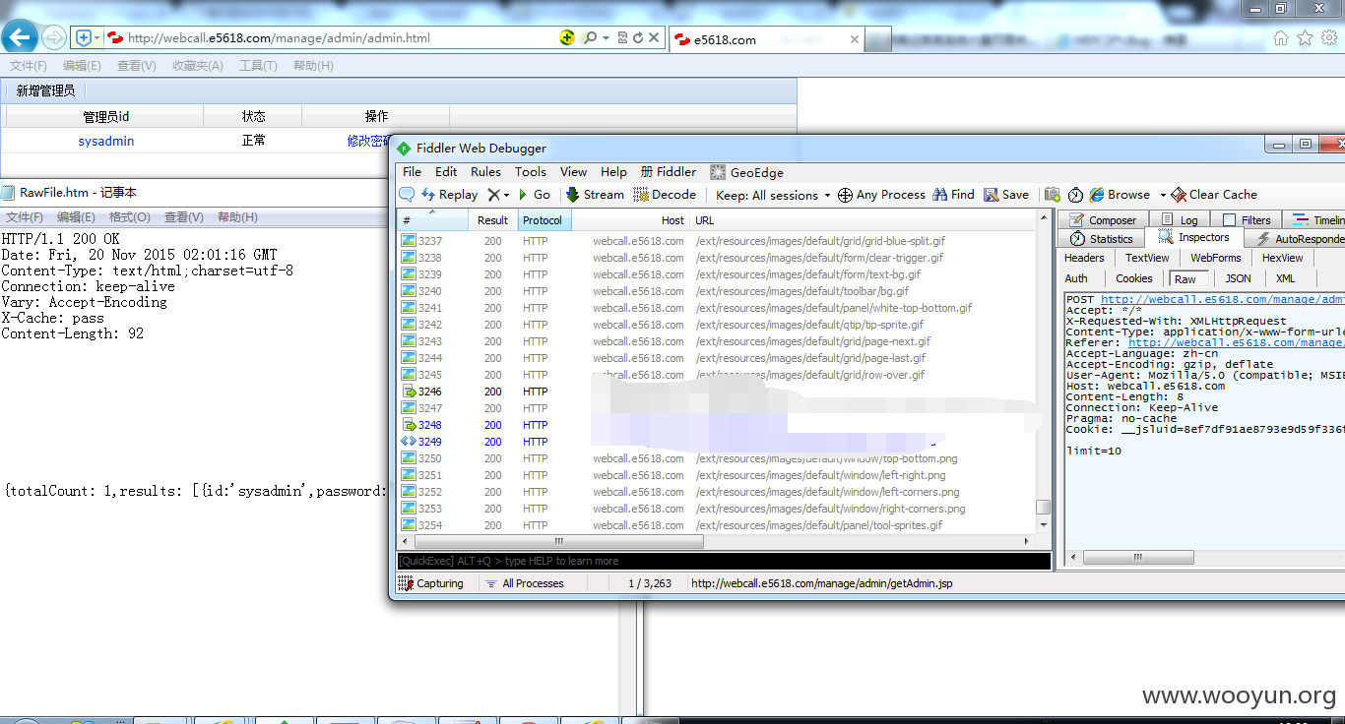1345x724 pixels.
Task: Select session 3249 in the list
Action: pyautogui.click(x=718, y=442)
